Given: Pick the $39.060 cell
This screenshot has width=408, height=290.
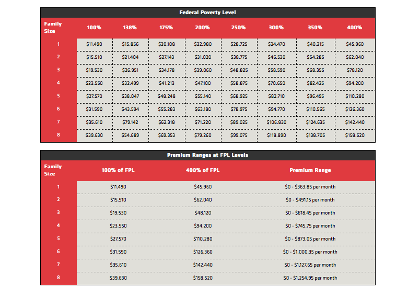Looking at the screenshot, I should point(203,70).
